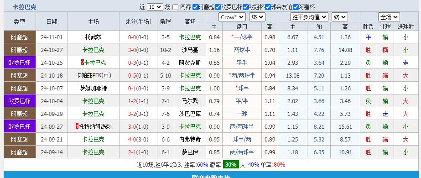
Task: Click the 让球 column header
Action: point(385,26)
